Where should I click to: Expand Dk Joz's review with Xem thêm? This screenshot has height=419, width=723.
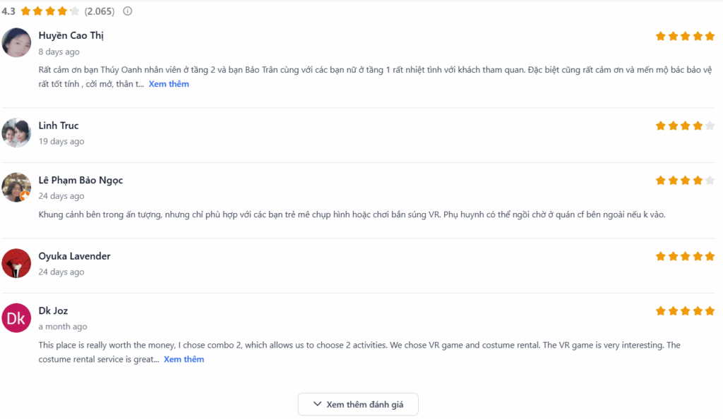(x=184, y=359)
